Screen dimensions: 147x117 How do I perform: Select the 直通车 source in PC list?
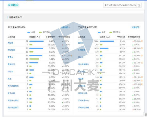point(10,57)
